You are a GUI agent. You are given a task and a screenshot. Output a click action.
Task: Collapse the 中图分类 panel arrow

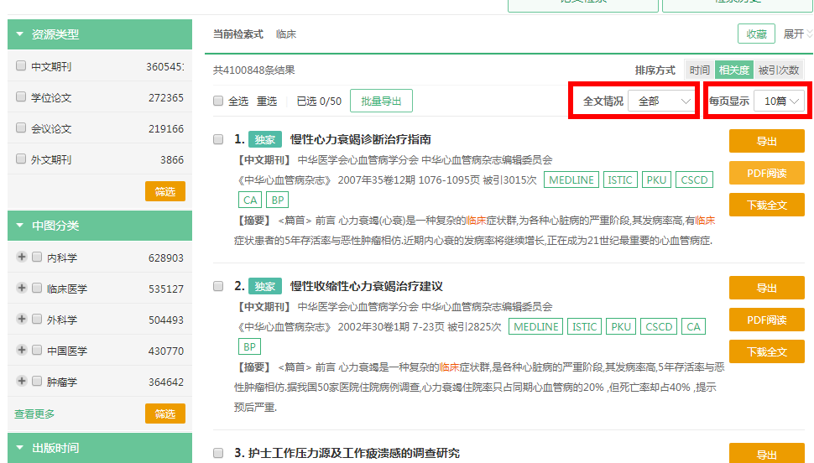(19, 226)
